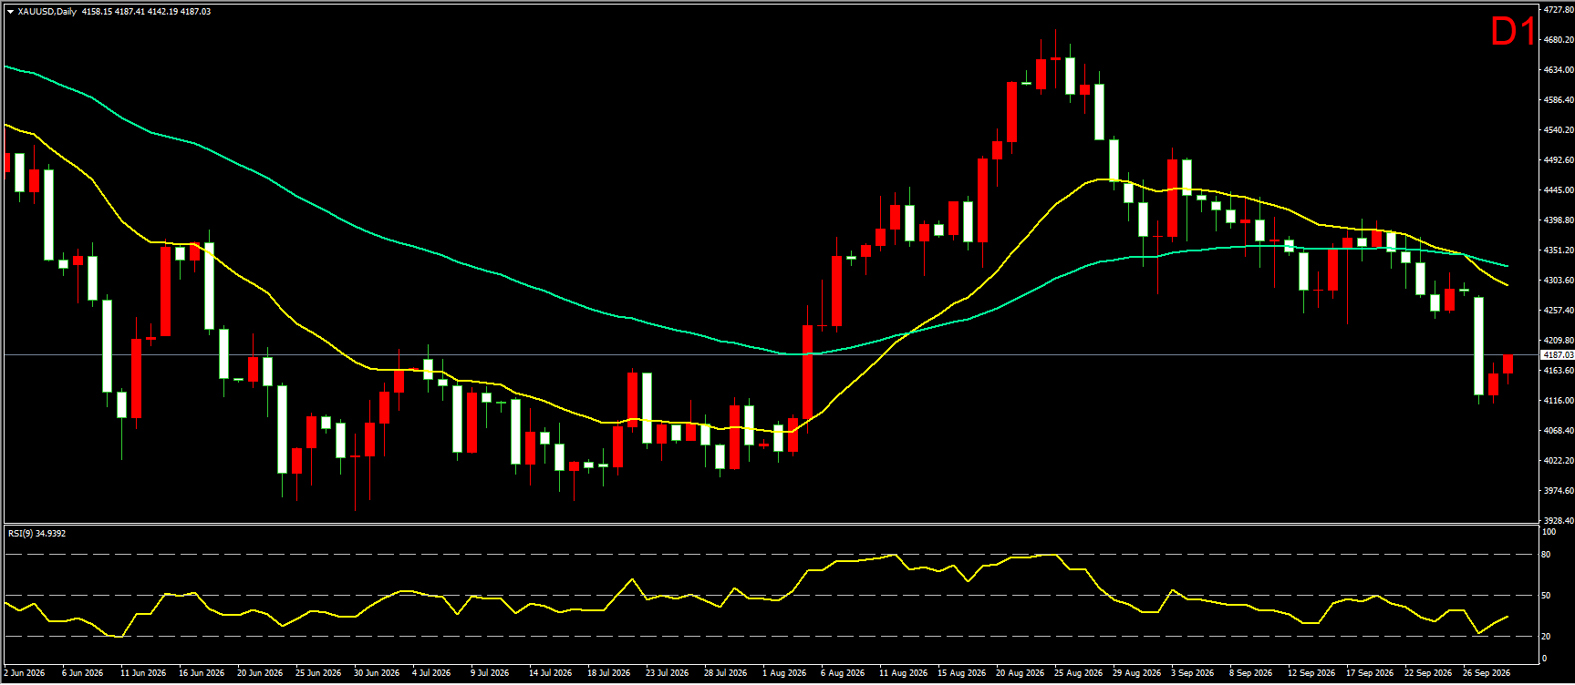Select the red D1 timeframe label
Screen dimensions: 1575x685
pyautogui.click(x=1513, y=32)
